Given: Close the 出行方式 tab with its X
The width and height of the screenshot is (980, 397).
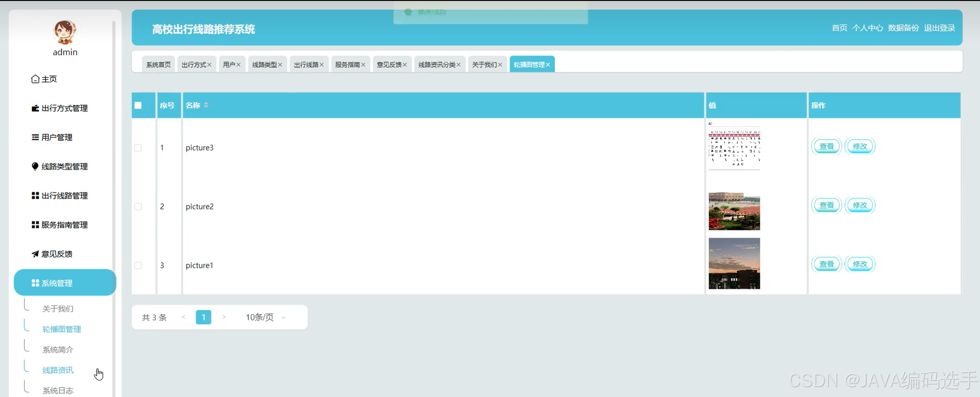Looking at the screenshot, I should [x=209, y=65].
